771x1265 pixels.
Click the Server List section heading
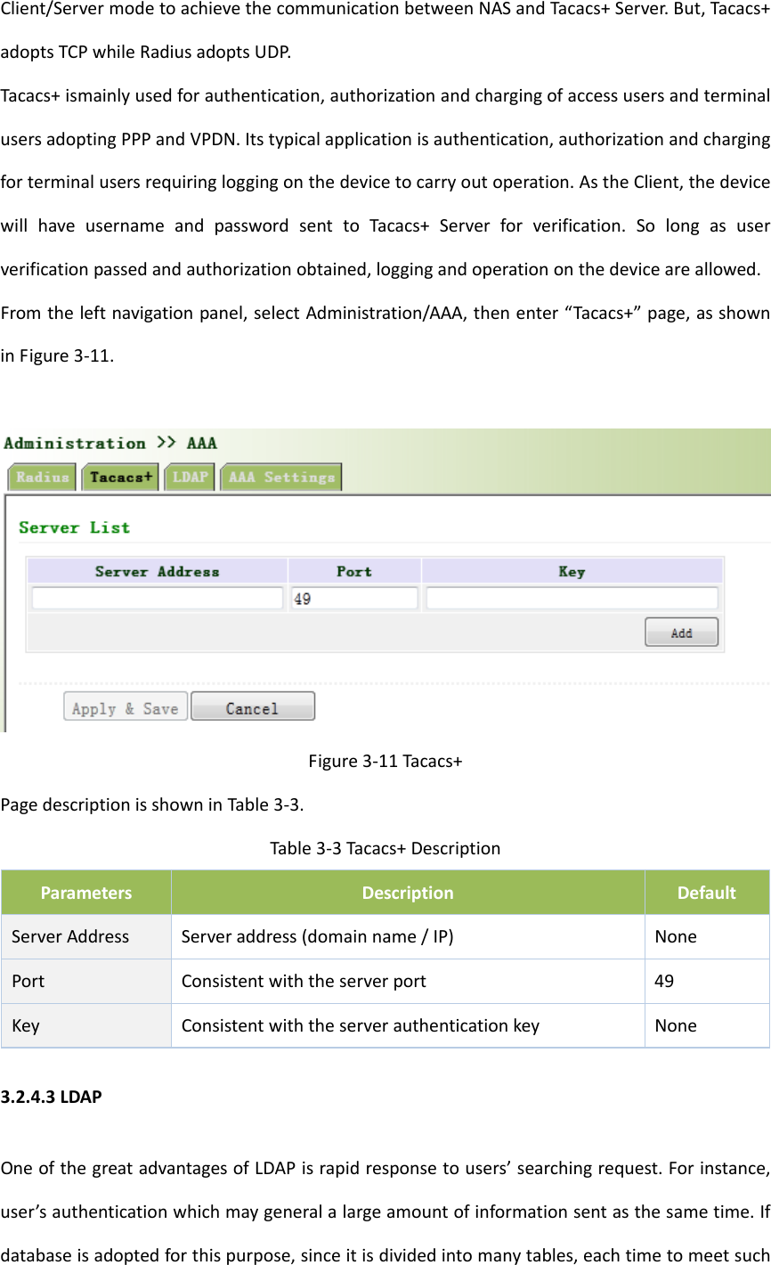pos(75,527)
